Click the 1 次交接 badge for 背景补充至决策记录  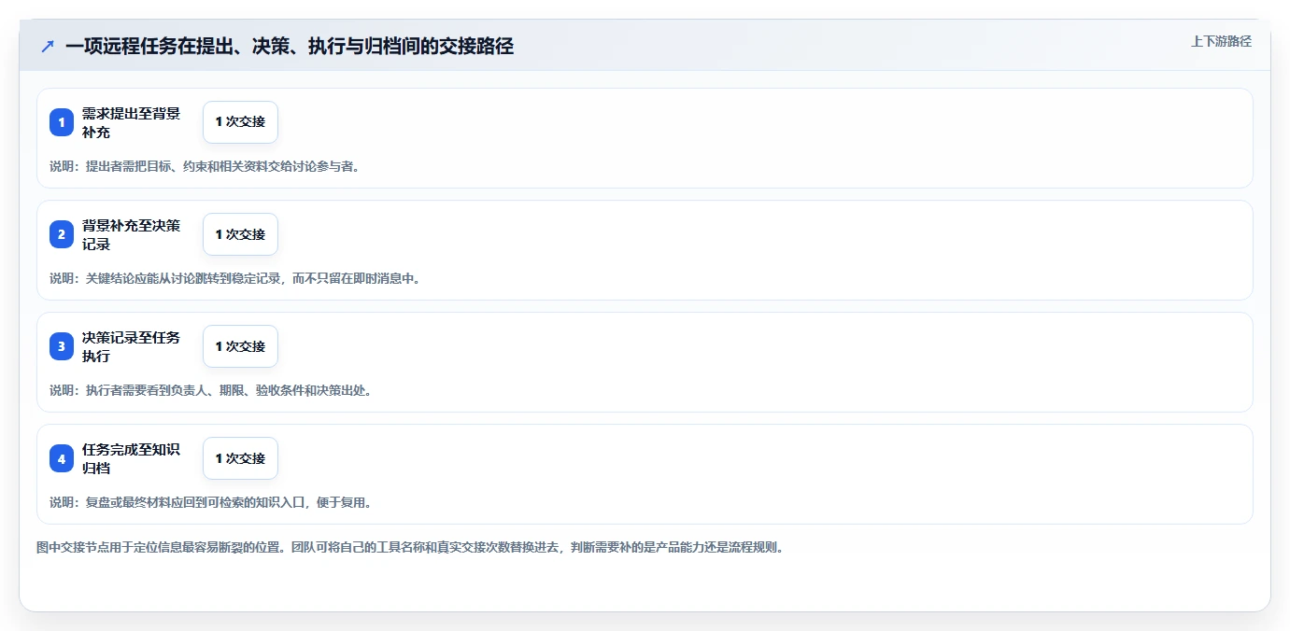coord(240,234)
